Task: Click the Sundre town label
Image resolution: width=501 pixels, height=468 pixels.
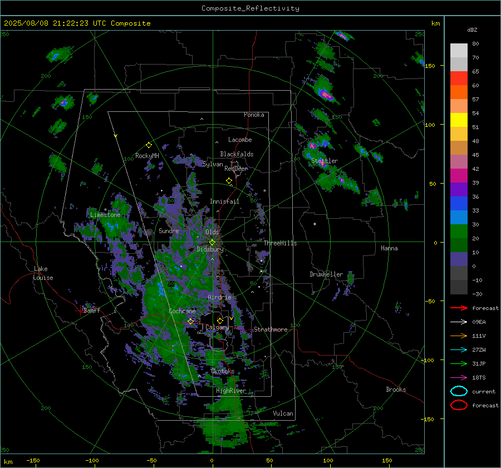Action: point(169,231)
